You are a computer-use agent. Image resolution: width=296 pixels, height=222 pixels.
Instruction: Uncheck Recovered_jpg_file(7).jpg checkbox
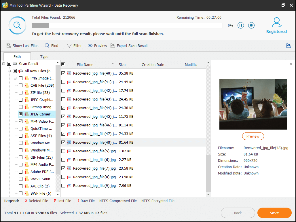(63, 168)
